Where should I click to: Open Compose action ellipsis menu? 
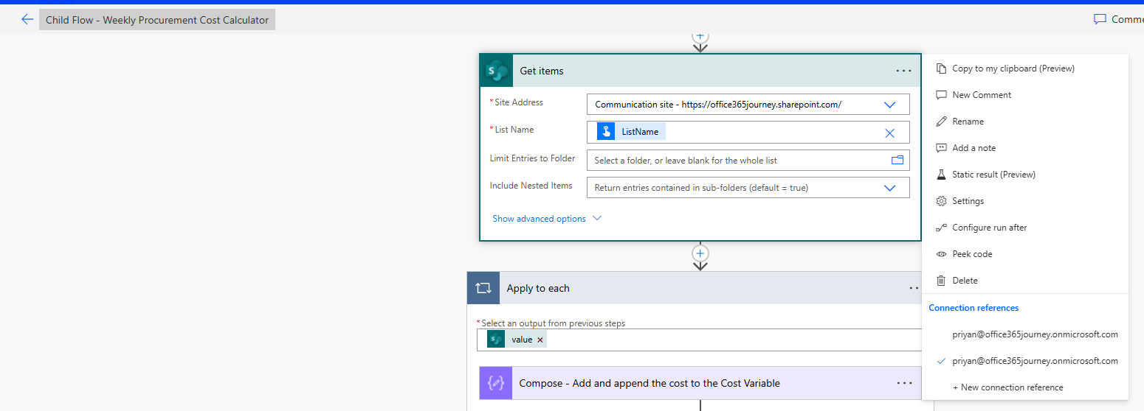tap(904, 383)
